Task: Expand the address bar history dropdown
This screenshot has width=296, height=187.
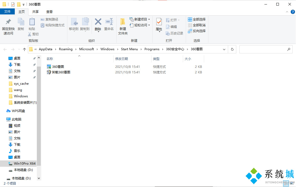Action: click(224, 49)
